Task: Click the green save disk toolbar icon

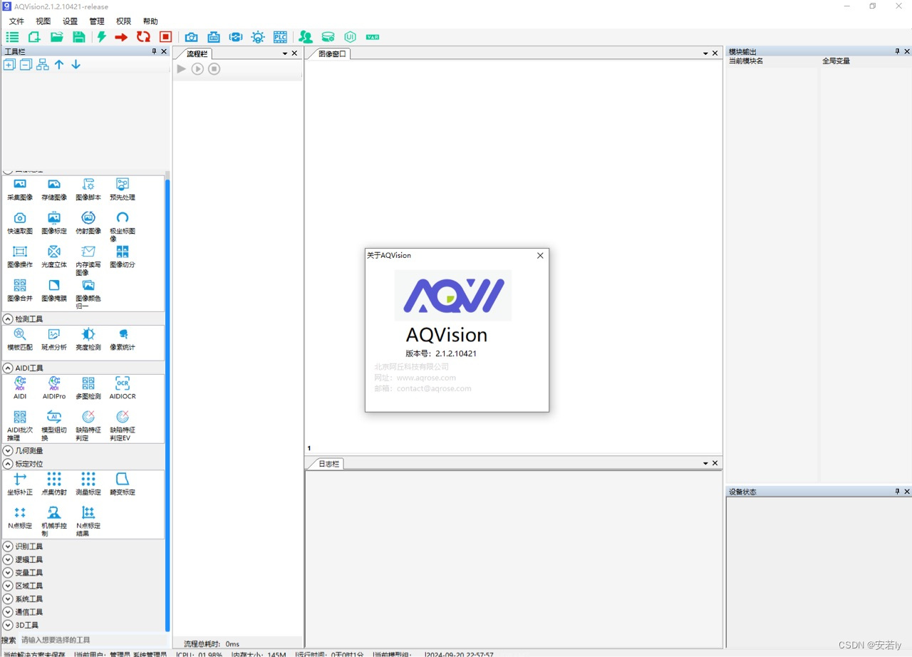Action: [x=79, y=37]
